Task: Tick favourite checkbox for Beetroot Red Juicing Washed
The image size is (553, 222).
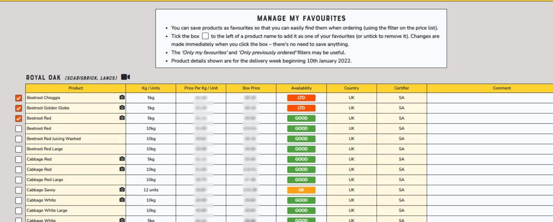Action: (x=18, y=139)
